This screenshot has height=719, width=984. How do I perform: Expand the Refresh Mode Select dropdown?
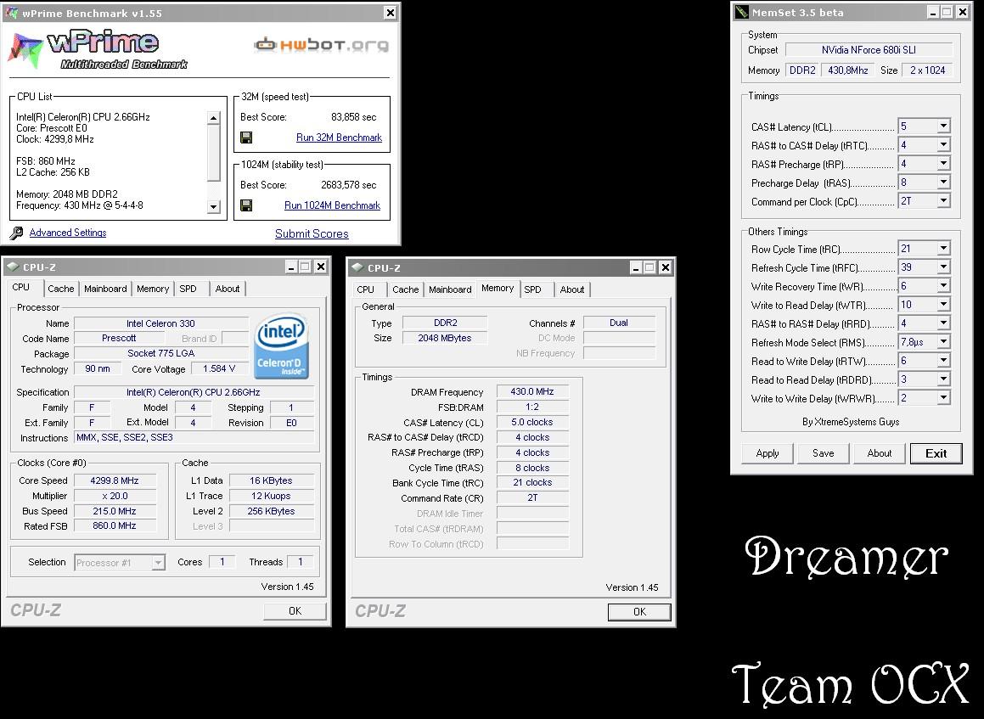[x=943, y=342]
